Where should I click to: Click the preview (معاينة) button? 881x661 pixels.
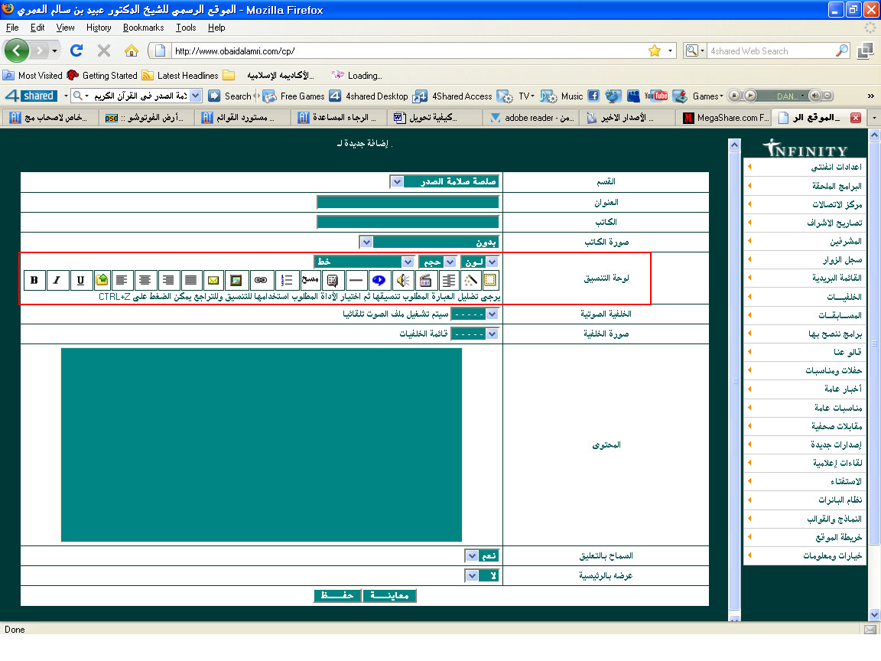pos(390,596)
